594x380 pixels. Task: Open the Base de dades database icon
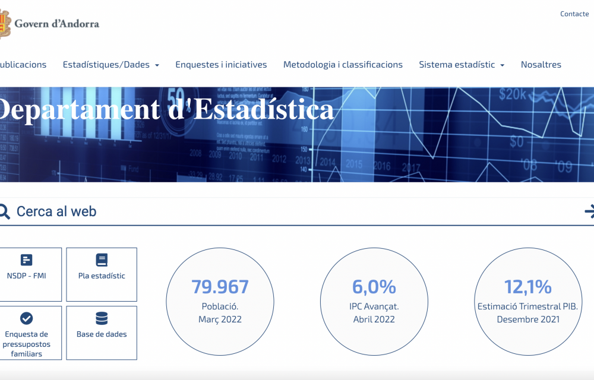[x=102, y=318]
